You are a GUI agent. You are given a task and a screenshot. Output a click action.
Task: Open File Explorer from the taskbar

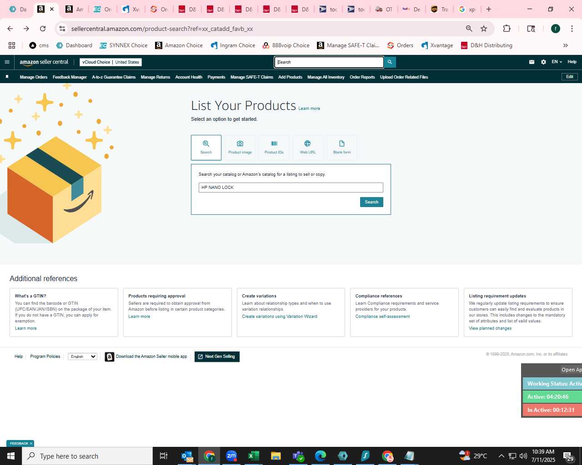(276, 456)
